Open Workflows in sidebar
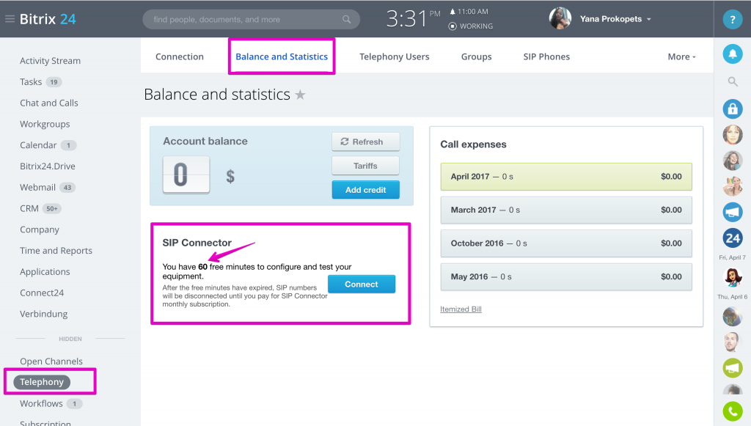Screen dimensions: 751x426 click(41, 403)
